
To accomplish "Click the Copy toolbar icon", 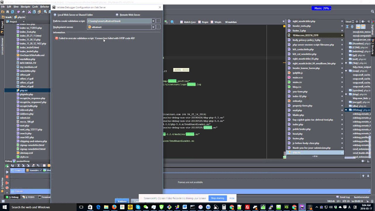I will point(34,12).
